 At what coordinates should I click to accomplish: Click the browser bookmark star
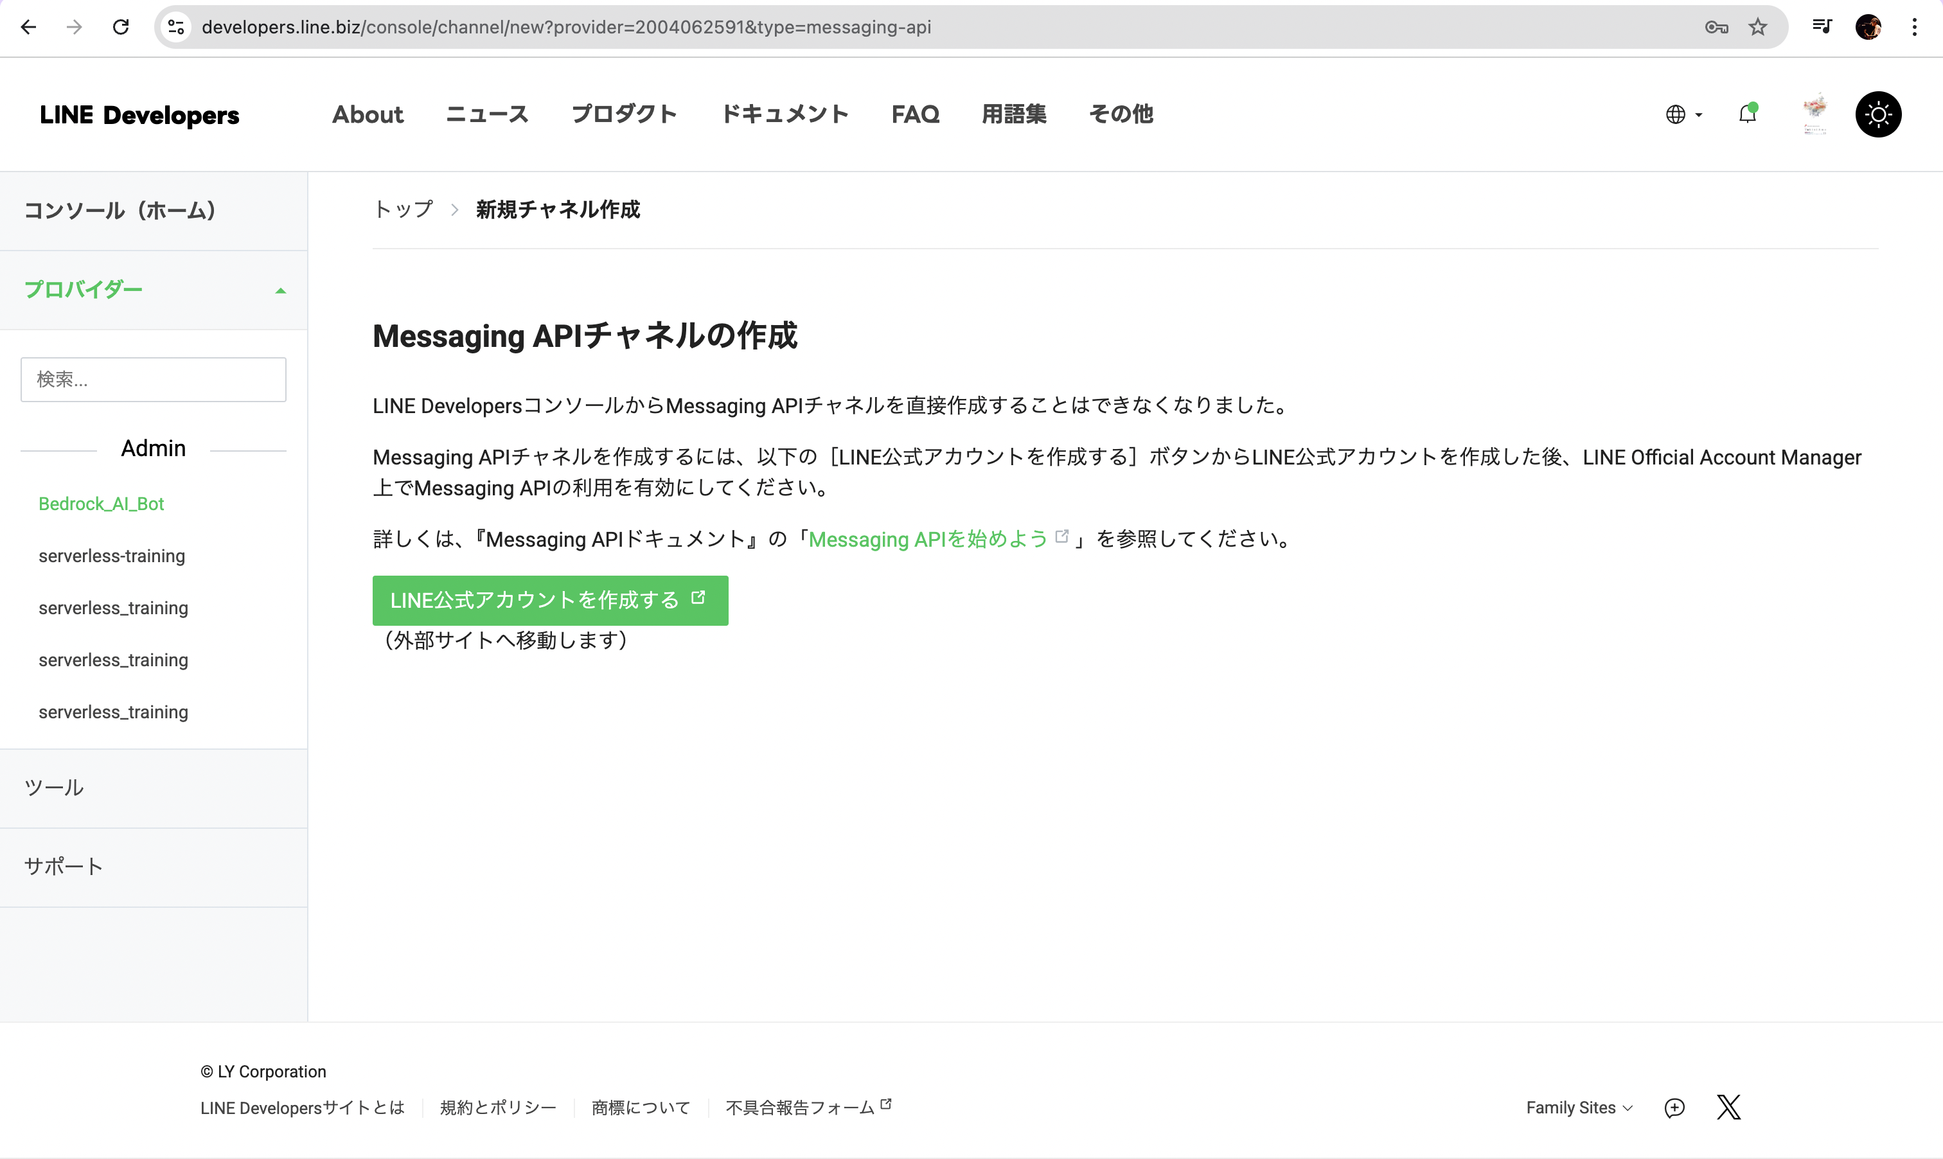[x=1757, y=28]
